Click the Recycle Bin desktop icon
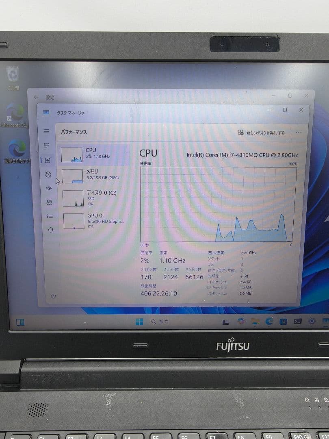This screenshot has width=329, height=439. click(13, 78)
